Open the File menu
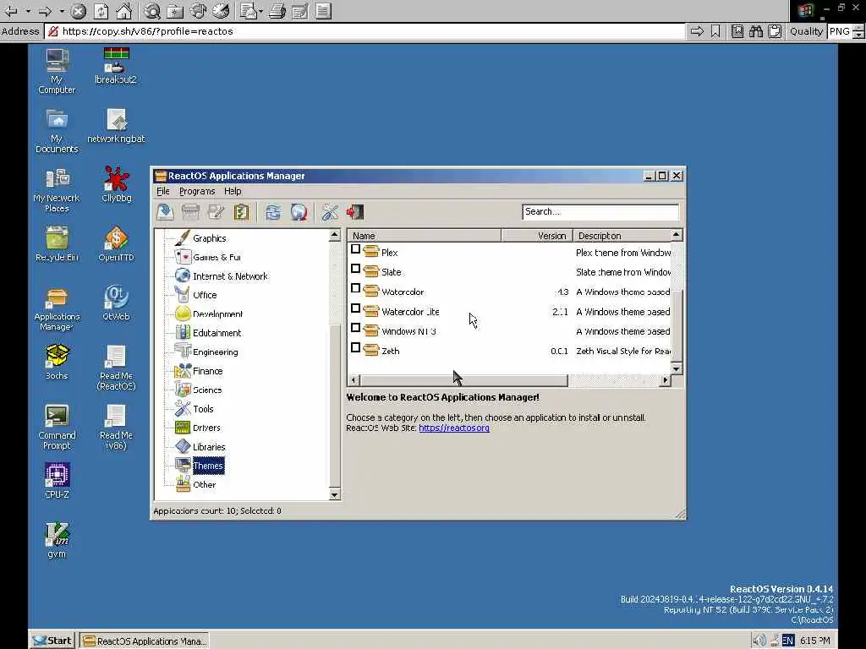The image size is (866, 649). pos(163,191)
